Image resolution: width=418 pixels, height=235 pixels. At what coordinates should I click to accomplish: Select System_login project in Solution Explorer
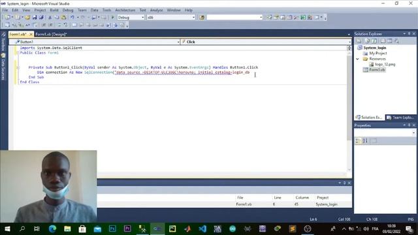(374, 48)
